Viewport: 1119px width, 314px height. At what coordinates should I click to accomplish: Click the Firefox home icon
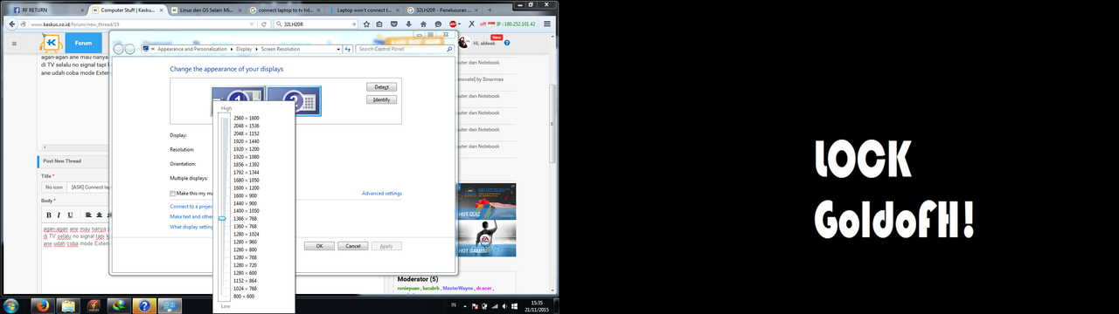423,24
